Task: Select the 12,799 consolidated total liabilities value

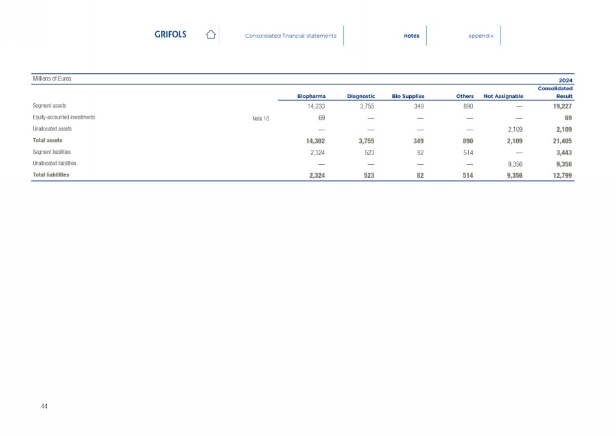Action: pos(558,175)
